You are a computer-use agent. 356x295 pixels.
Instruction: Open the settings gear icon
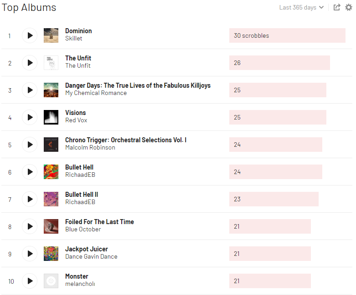pos(349,7)
